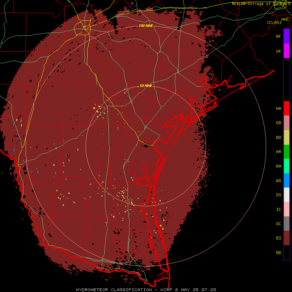Click the WS blue legend swatch

pyautogui.click(x=286, y=180)
